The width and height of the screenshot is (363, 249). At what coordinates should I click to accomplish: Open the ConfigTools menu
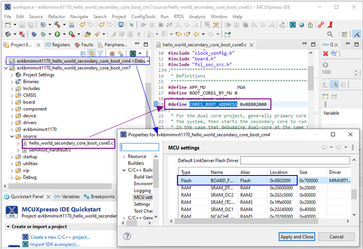(143, 17)
